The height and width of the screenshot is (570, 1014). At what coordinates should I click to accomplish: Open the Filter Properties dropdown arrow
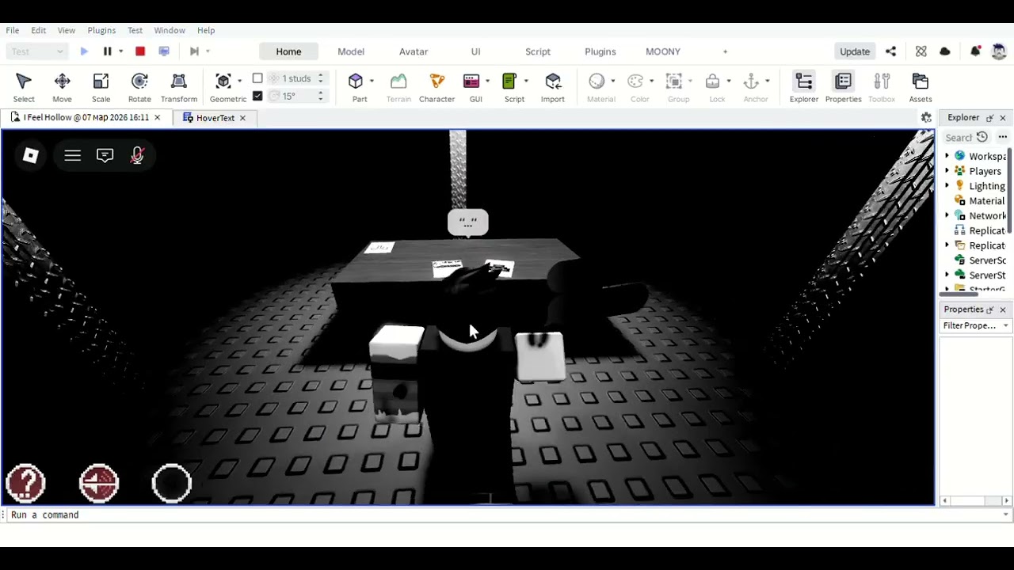pyautogui.click(x=1006, y=325)
